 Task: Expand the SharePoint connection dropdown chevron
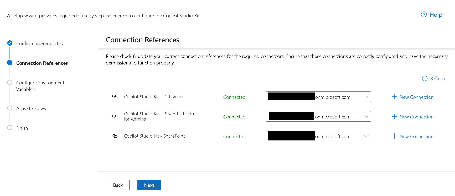366,136
